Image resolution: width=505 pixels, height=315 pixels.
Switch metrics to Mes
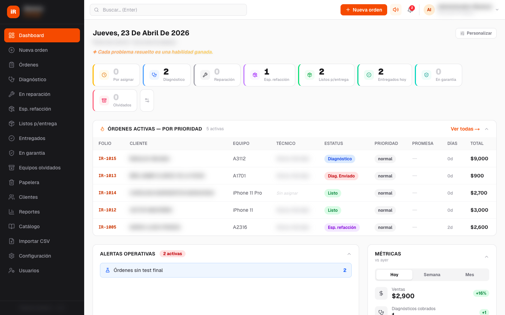470,275
